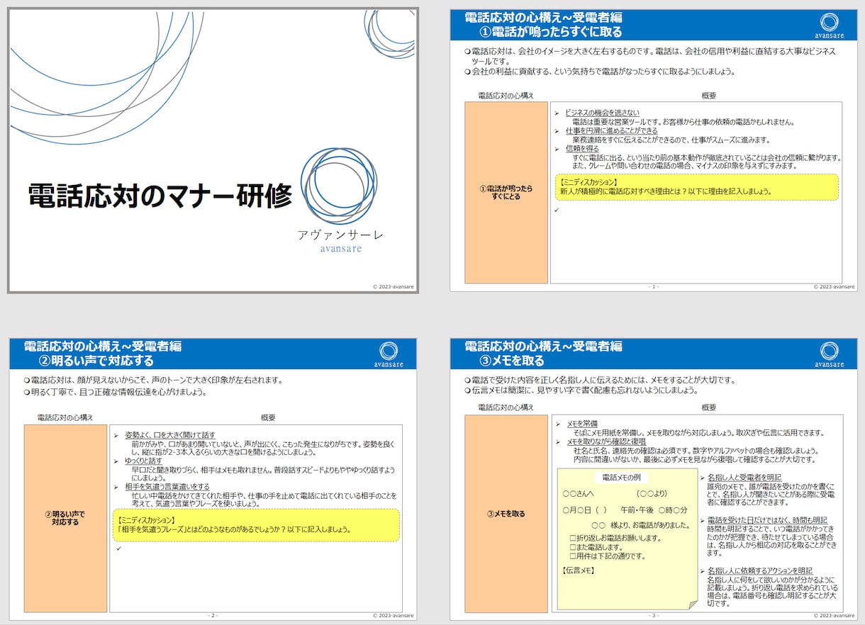Click the 午前・午後 text in the memo example

[637, 509]
